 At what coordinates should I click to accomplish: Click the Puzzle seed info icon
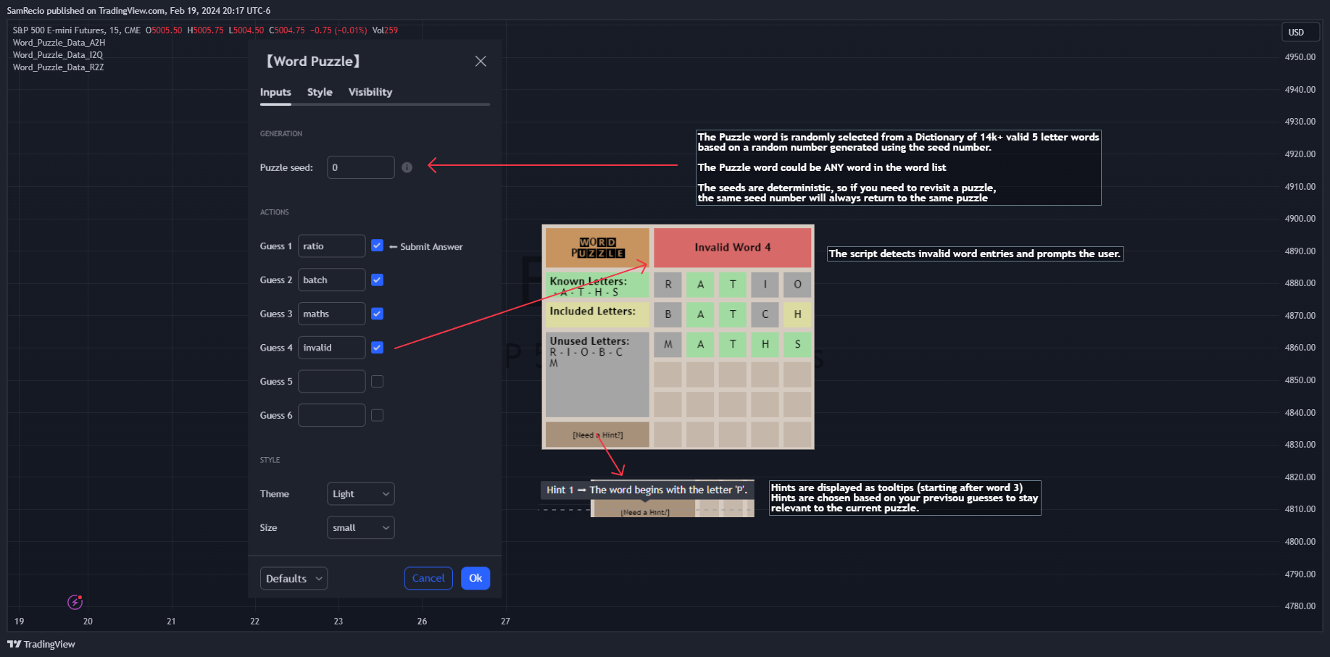click(x=407, y=167)
